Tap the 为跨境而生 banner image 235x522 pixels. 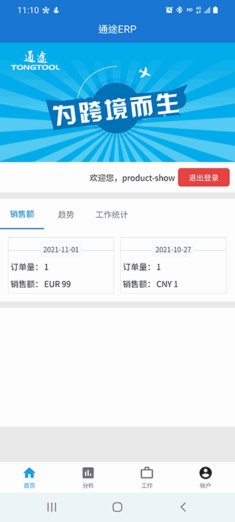(117, 102)
